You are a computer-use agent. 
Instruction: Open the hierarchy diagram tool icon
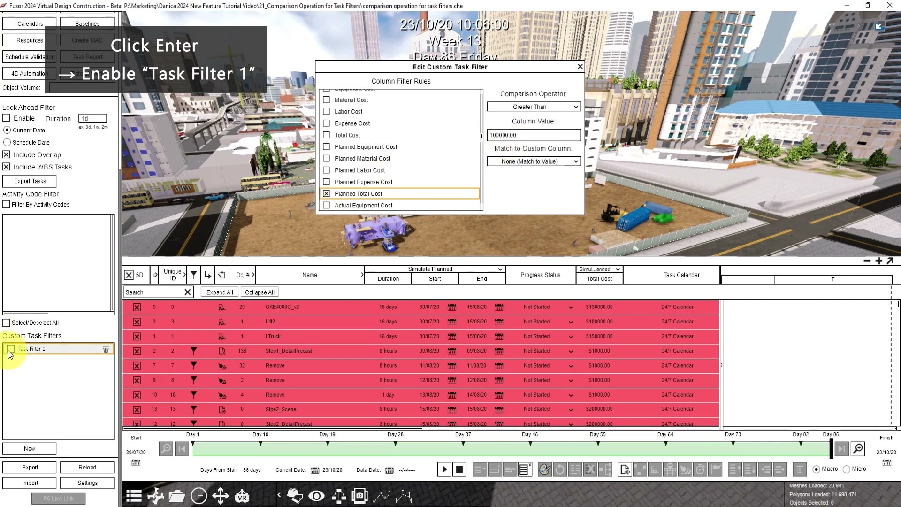[x=338, y=496]
